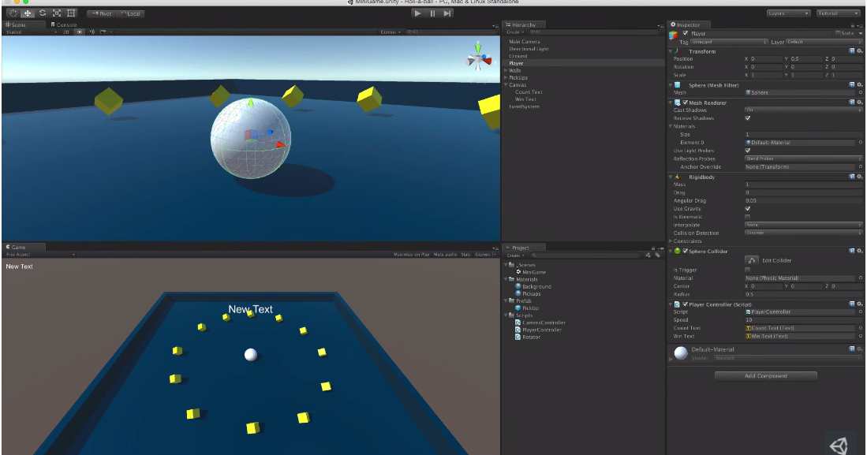This screenshot has width=867, height=455.
Task: Switch to the Game tab
Action: (x=16, y=247)
